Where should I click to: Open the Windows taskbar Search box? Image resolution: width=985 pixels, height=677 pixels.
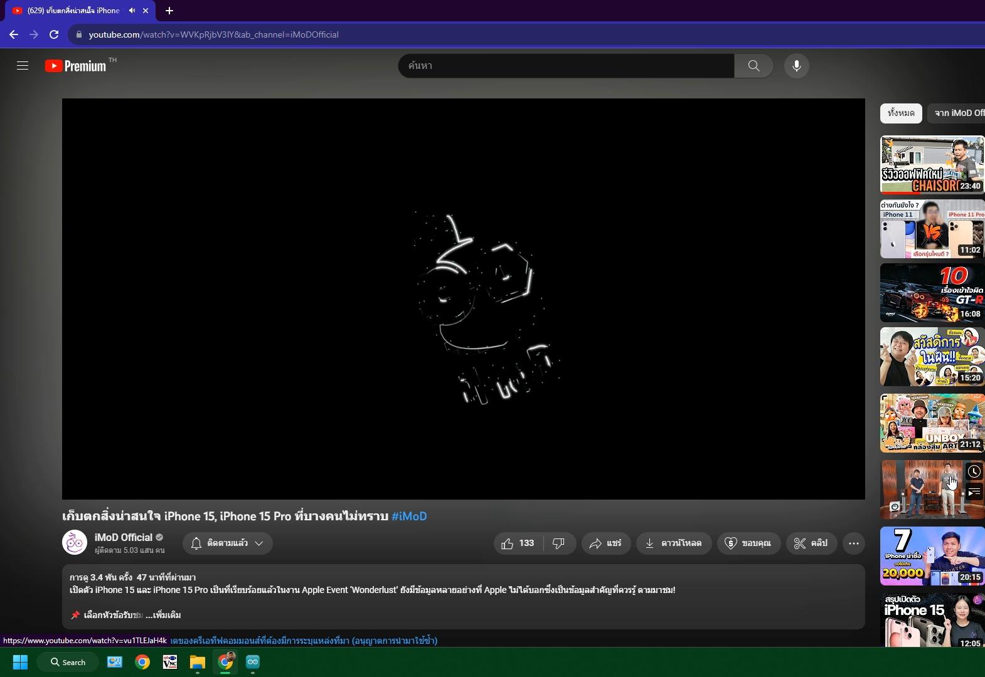coord(68,662)
